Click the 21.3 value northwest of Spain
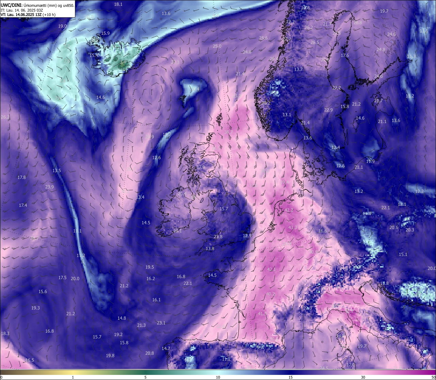Viewport: 436px width, 380px height. [141, 325]
